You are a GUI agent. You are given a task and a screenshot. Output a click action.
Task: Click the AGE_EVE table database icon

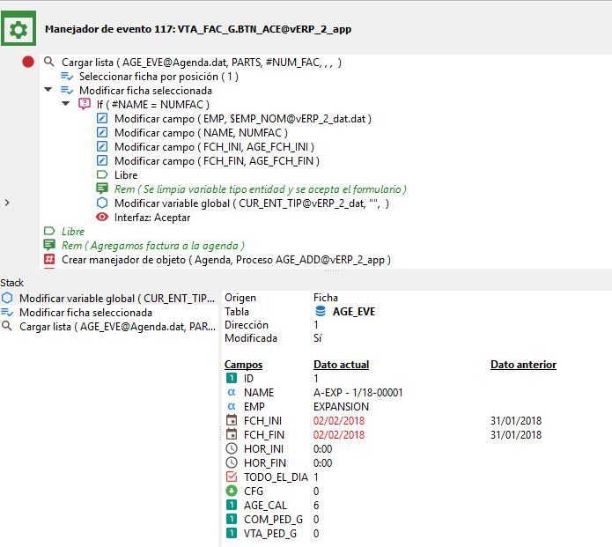(x=321, y=311)
